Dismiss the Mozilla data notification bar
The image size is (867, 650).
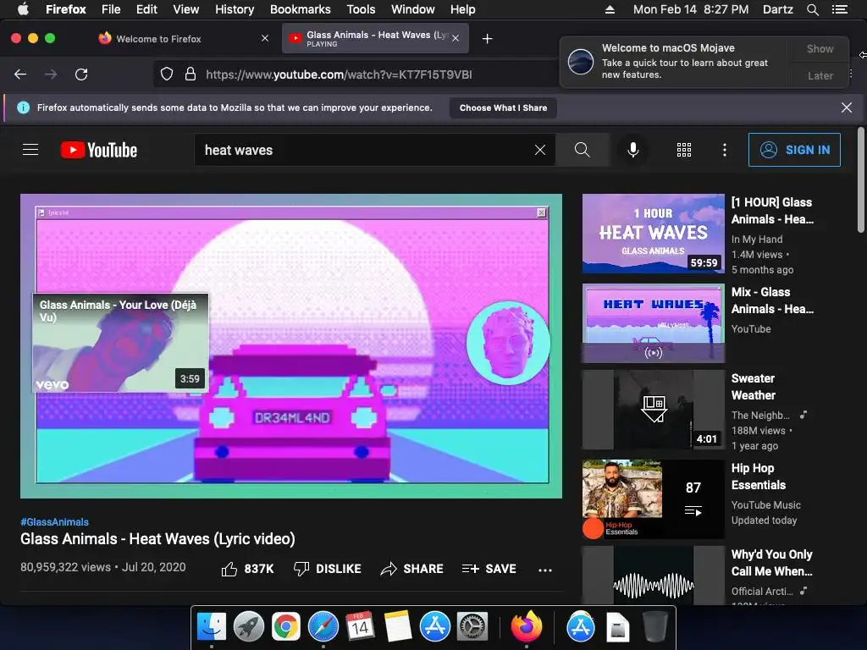coord(846,107)
